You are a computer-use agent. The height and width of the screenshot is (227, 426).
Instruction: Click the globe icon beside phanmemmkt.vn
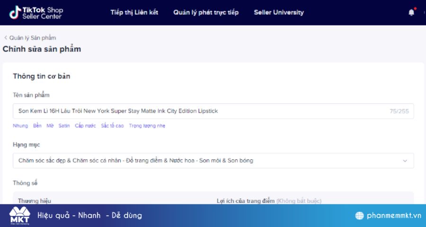point(359,216)
